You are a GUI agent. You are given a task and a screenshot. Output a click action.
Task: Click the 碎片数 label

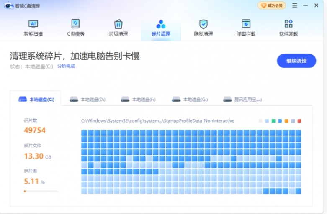click(x=31, y=120)
